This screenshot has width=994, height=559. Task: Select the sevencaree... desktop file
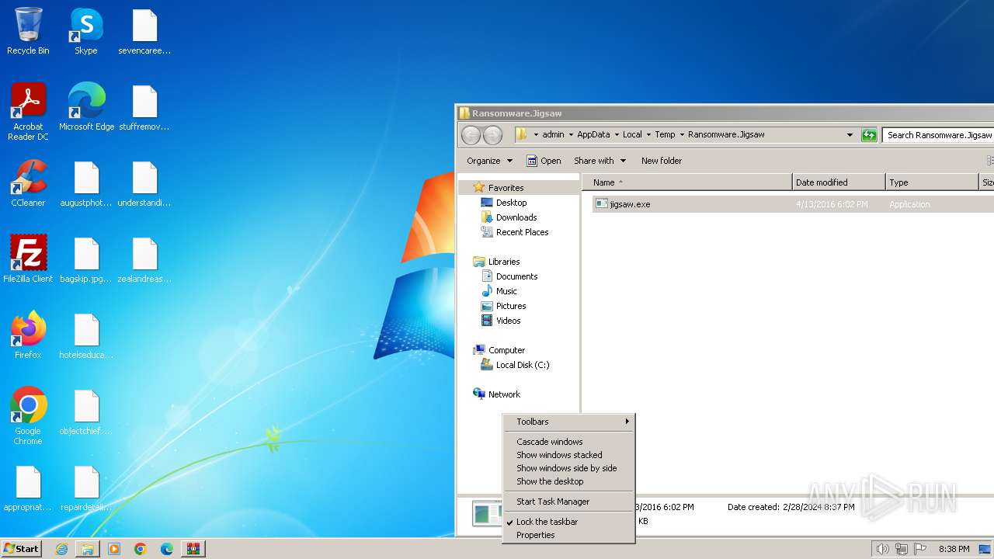[144, 31]
